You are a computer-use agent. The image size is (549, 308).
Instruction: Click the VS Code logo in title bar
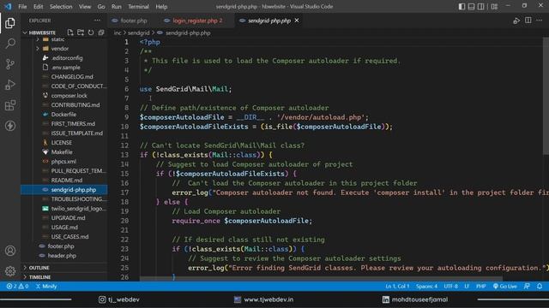(x=8, y=7)
